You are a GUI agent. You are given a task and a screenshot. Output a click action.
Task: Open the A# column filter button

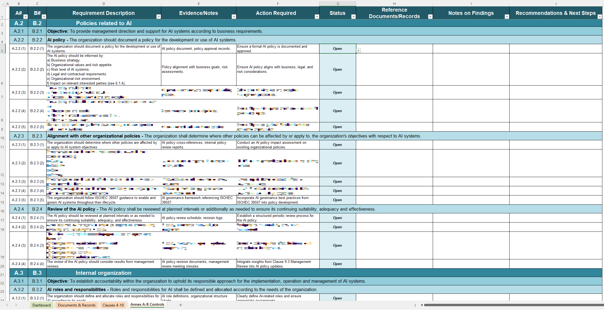point(25,17)
